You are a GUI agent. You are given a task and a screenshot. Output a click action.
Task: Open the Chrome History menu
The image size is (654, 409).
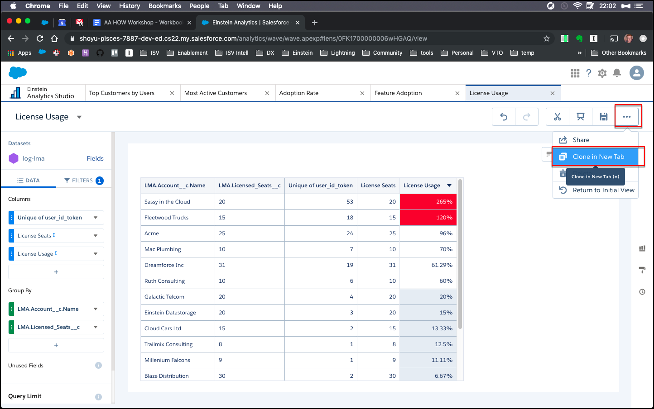130,6
